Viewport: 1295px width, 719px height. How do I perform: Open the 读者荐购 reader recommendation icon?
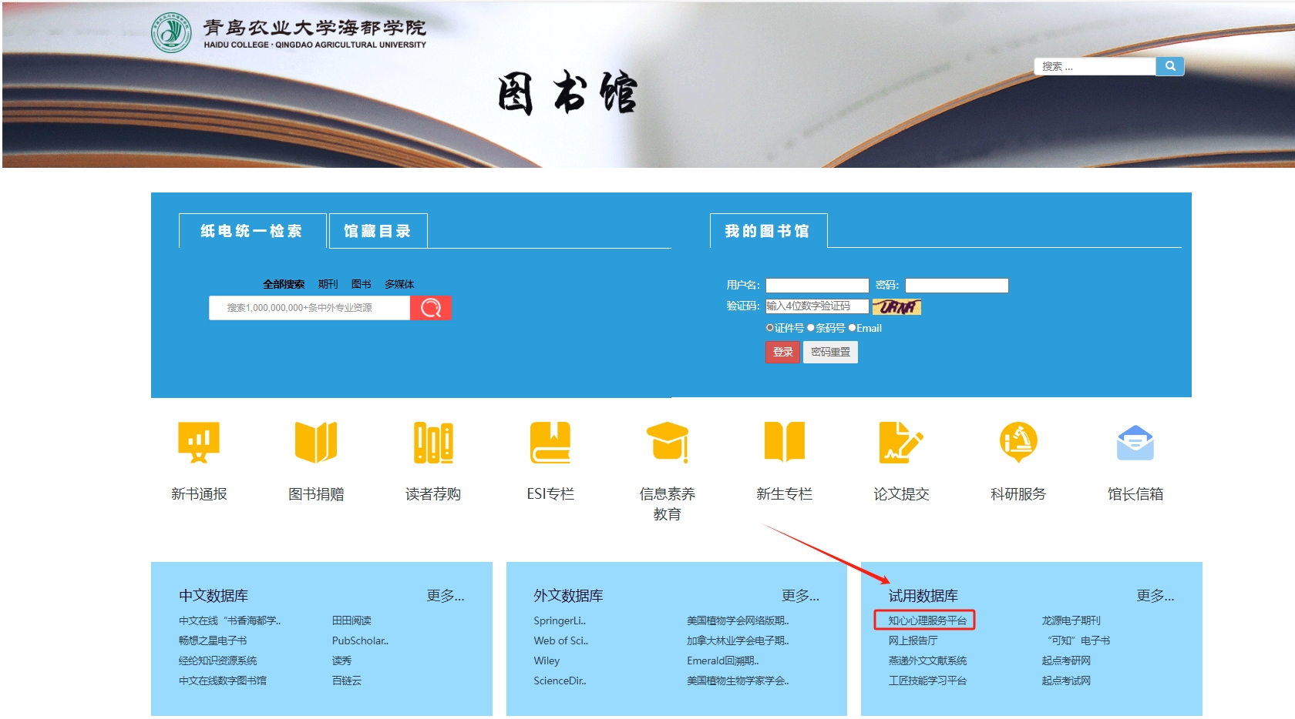(x=433, y=443)
